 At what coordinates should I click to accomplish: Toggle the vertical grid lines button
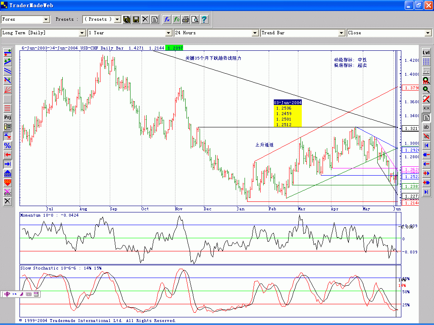pos(426,61)
